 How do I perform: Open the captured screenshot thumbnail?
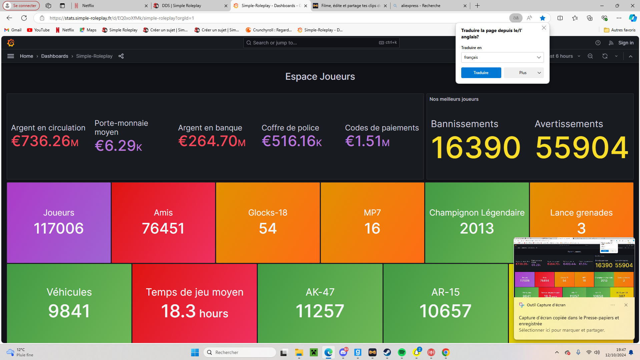point(574,267)
